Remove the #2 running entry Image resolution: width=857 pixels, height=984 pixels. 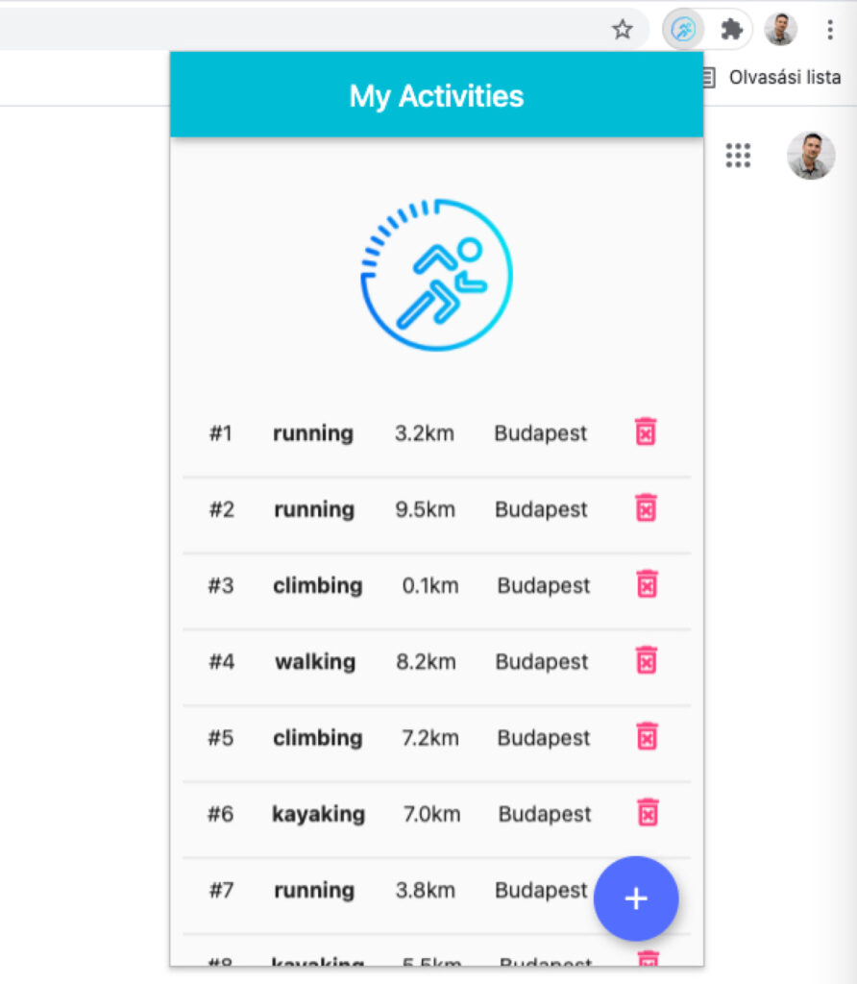645,507
